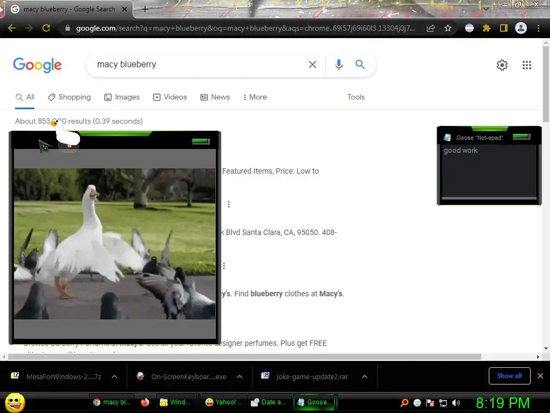Open the Google apps grid
The image size is (550, 413).
pyautogui.click(x=527, y=65)
